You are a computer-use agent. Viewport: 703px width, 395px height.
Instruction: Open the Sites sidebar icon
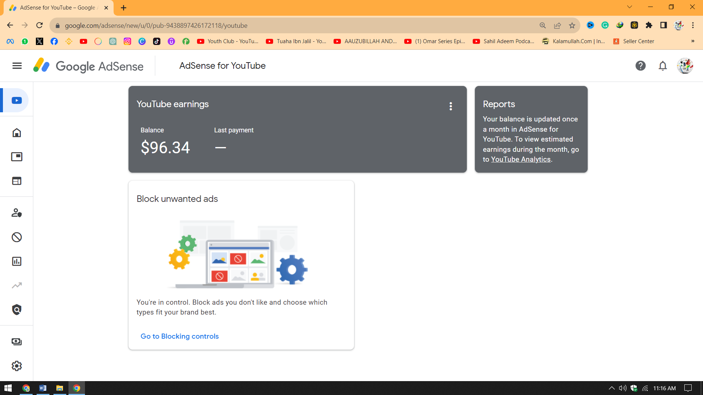point(16,181)
